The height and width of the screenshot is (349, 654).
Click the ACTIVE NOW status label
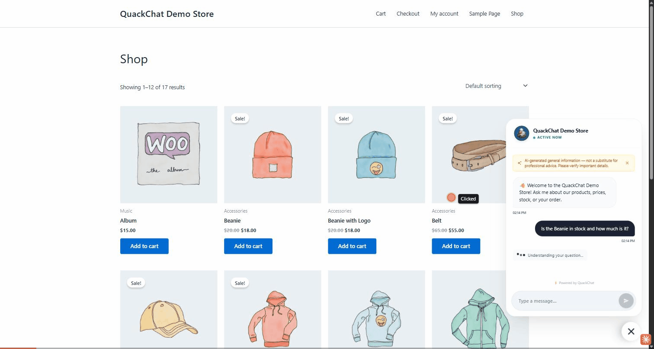(x=548, y=137)
